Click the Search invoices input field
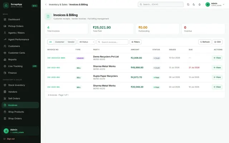Image resolution: width=229 pixels, height=143 pixels. (112, 42)
